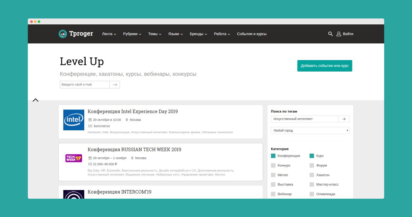Click the location pin in RUSSIAN TECH WEEK event
The width and height of the screenshot is (412, 217).
(x=132, y=158)
